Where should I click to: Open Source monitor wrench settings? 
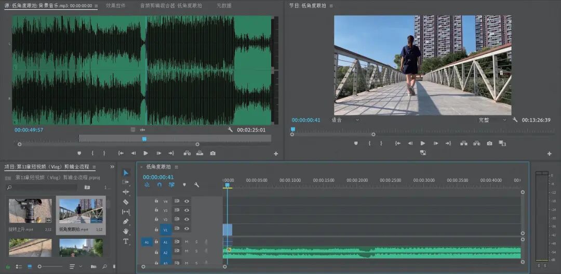[x=231, y=130]
